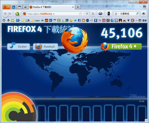
Task: Open the blue T bookmark icon
Action: [x=96, y=20]
